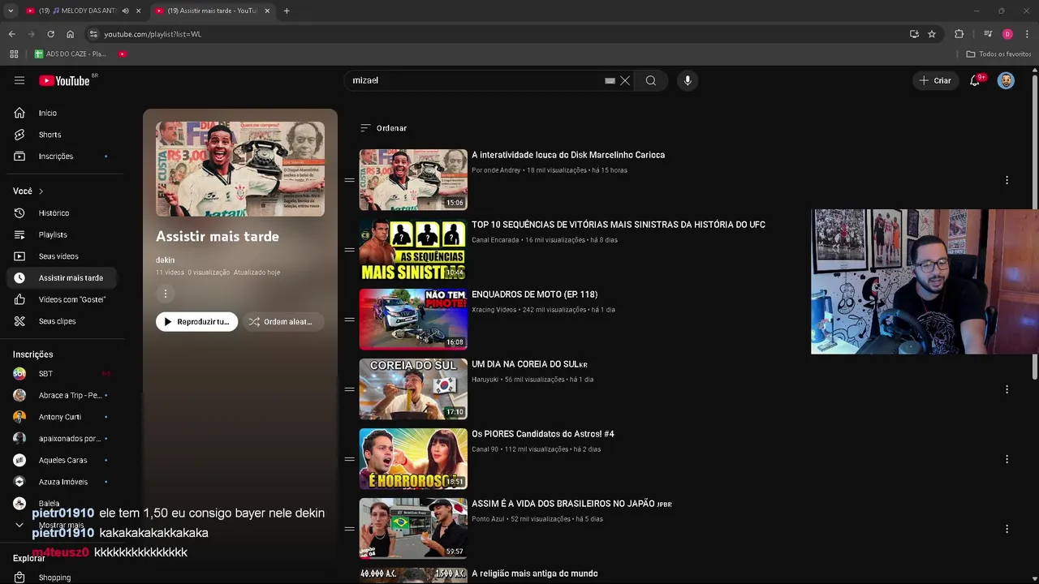The image size is (1039, 584).
Task: Open options for Os PIORES Candidatos video
Action: (1007, 459)
